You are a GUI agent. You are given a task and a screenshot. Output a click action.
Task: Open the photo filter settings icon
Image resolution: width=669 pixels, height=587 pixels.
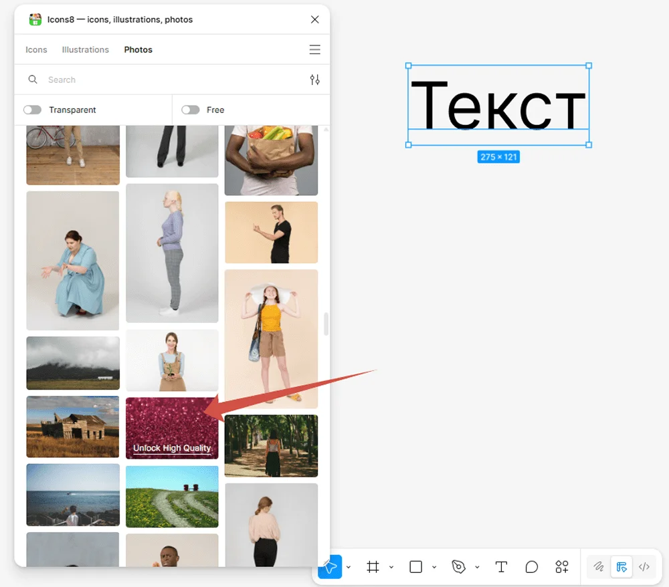tap(315, 80)
